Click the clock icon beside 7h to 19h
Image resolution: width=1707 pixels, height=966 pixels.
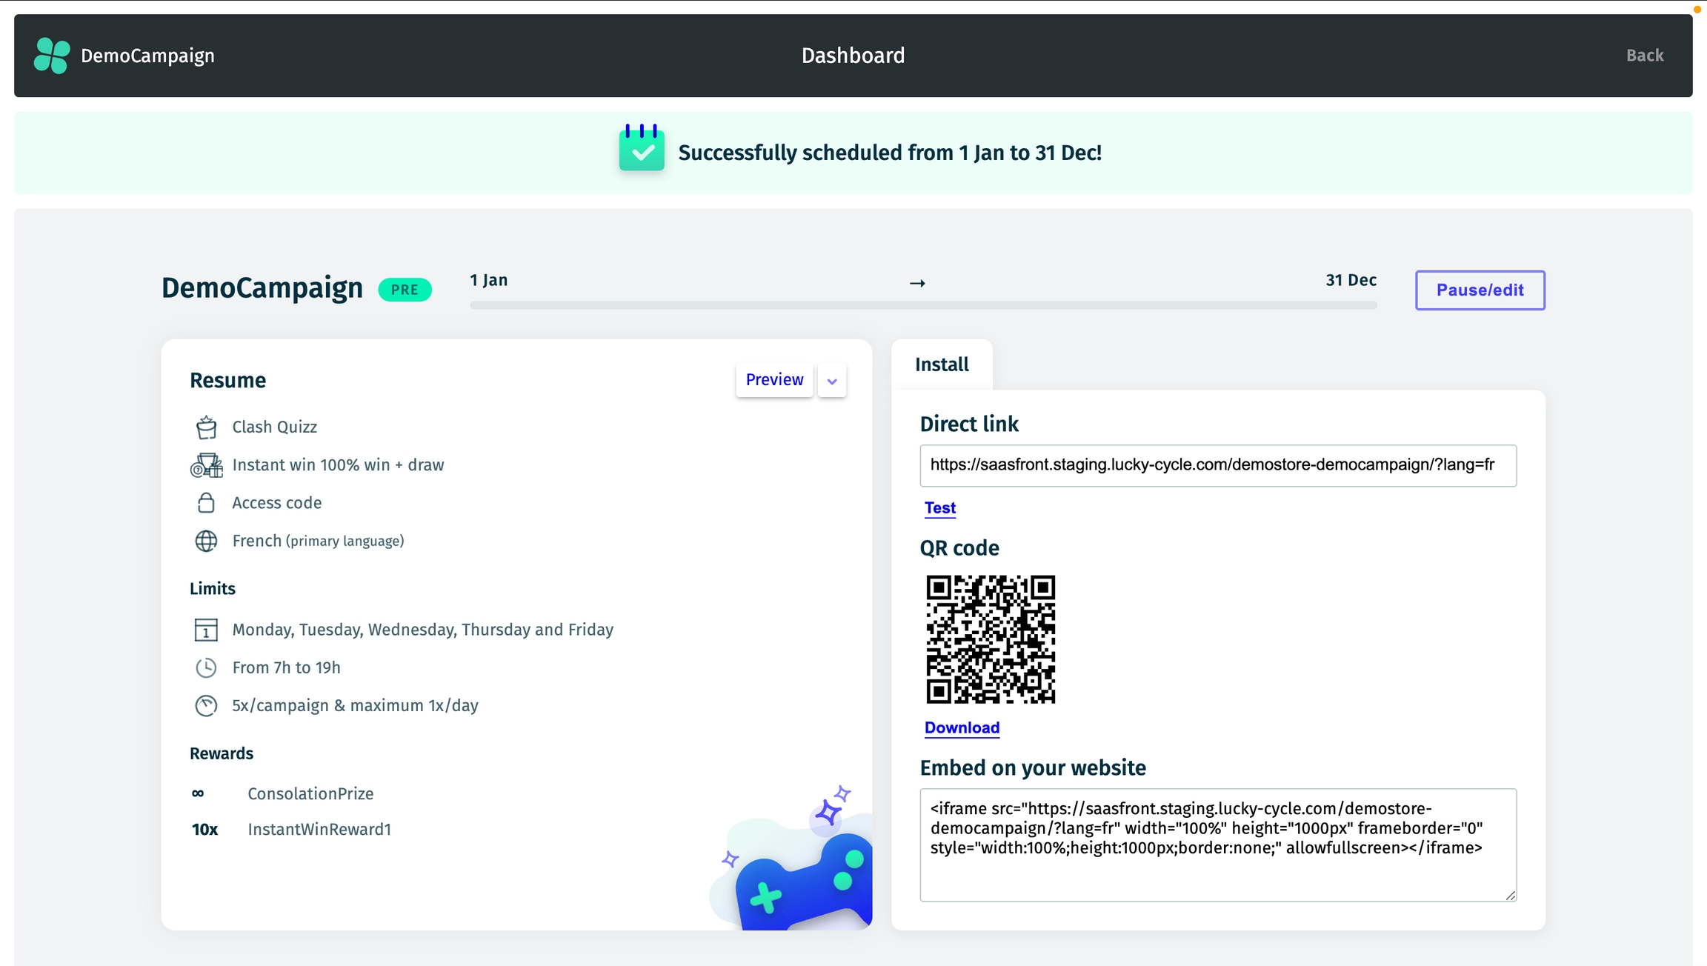point(206,667)
